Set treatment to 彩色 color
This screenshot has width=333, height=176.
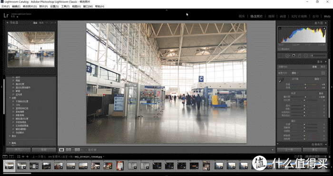click(x=314, y=67)
